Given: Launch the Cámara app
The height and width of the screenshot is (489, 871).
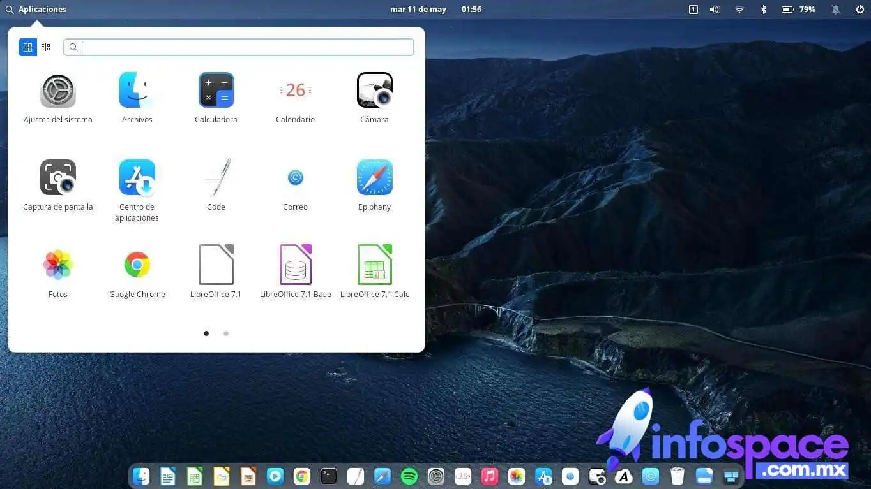Looking at the screenshot, I should tap(374, 91).
